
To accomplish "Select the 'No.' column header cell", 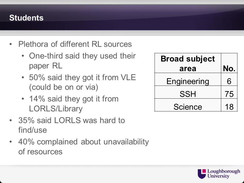I will tap(229, 68).
